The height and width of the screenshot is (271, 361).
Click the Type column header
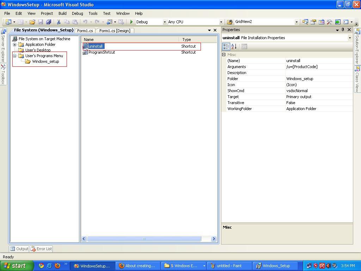point(198,40)
